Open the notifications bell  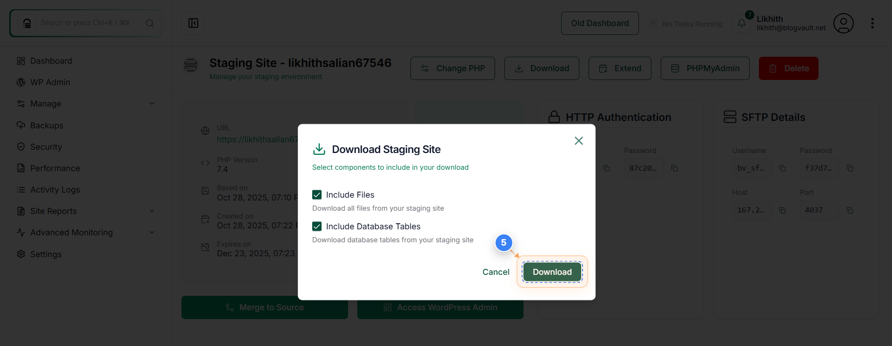[x=742, y=23]
